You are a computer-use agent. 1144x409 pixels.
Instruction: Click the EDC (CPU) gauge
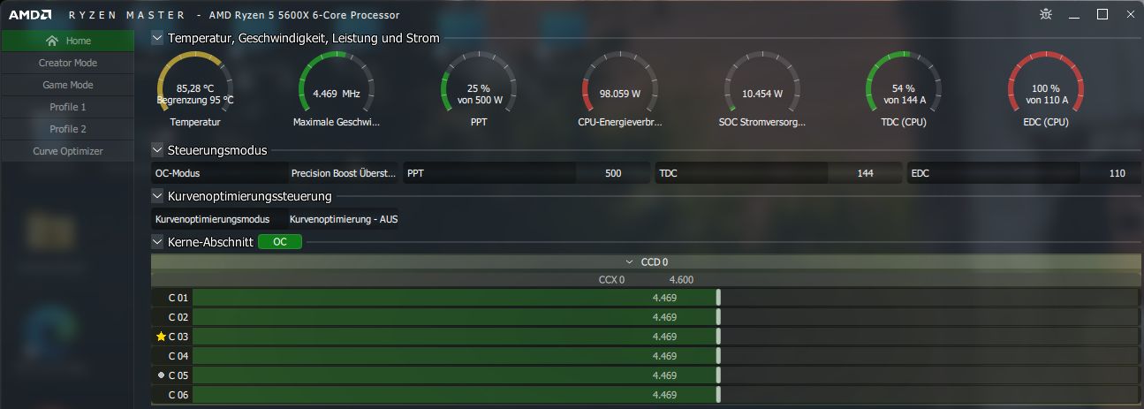(1046, 88)
